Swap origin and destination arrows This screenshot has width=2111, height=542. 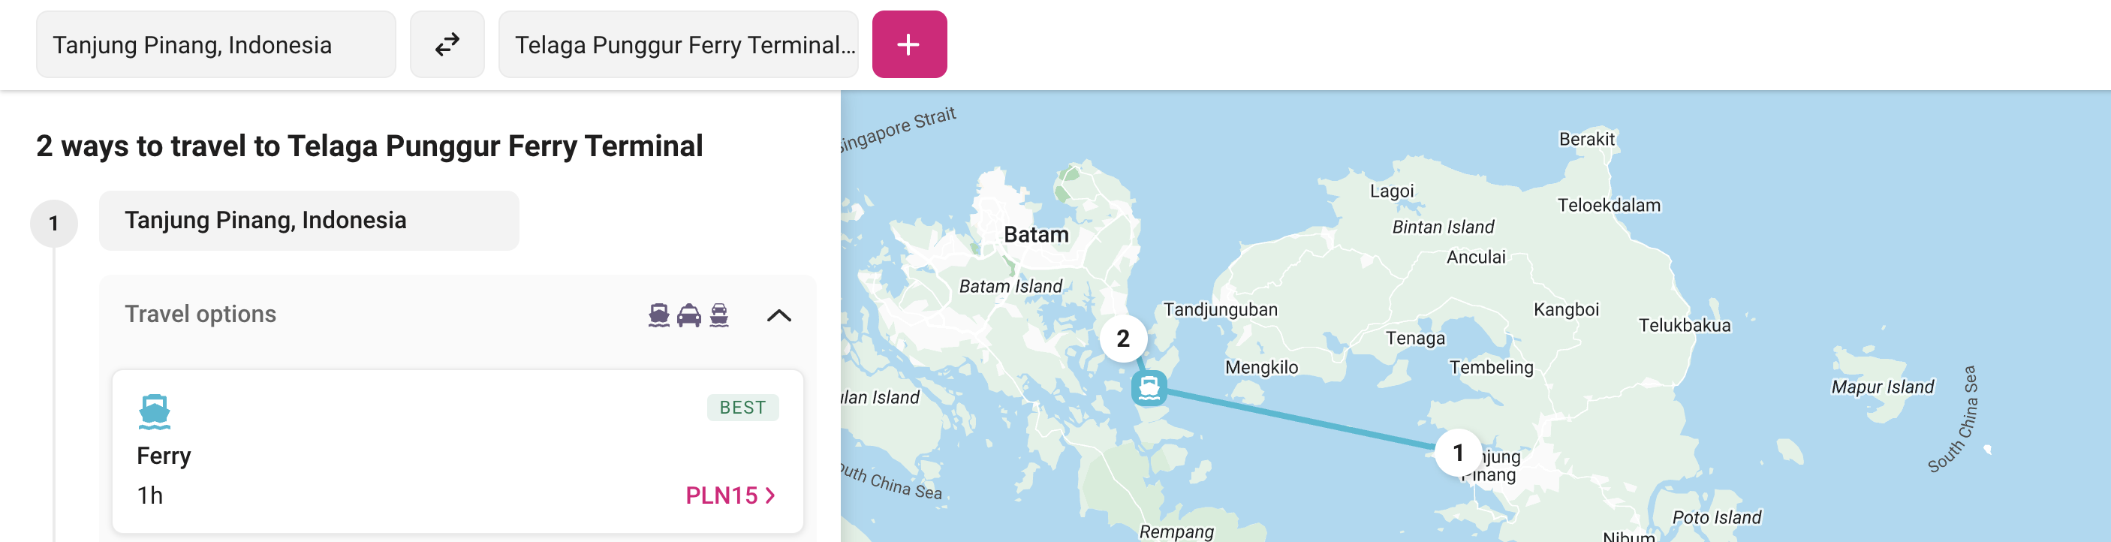447,44
